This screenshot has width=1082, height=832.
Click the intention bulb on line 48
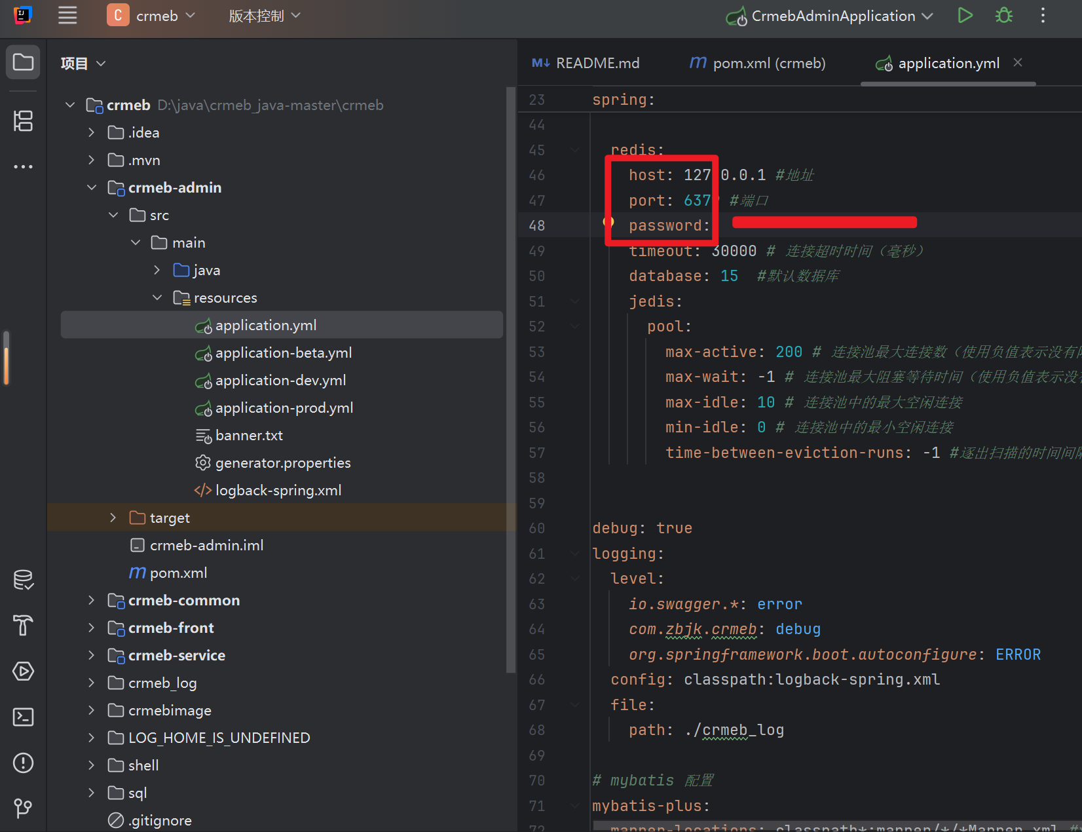[608, 222]
